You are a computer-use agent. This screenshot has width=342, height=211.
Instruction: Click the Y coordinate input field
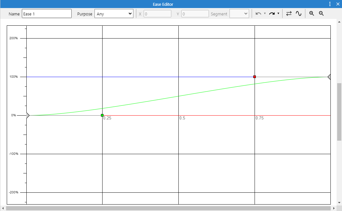(x=195, y=13)
